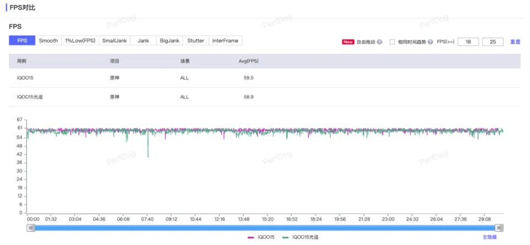Switch to the Smooth tab
The width and height of the screenshot is (530, 245).
[x=49, y=40]
